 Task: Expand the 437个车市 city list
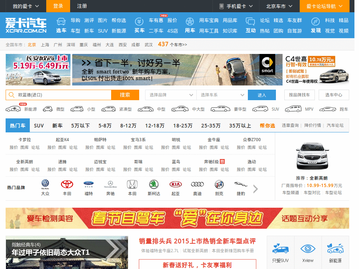[x=172, y=44]
